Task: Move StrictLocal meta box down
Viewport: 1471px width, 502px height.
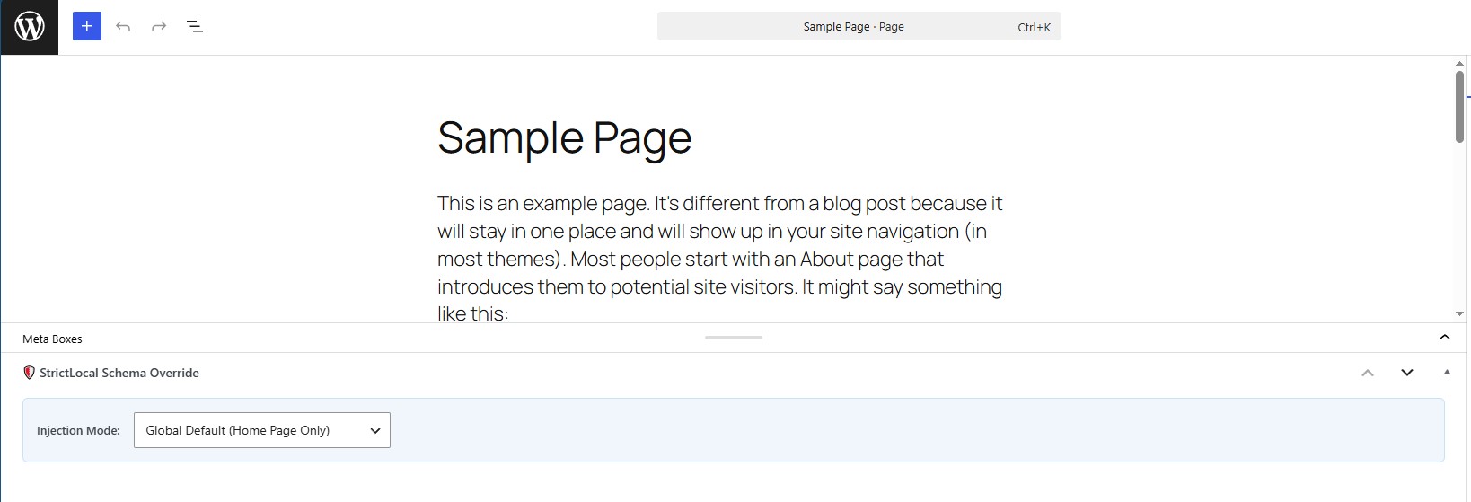Action: 1407,373
